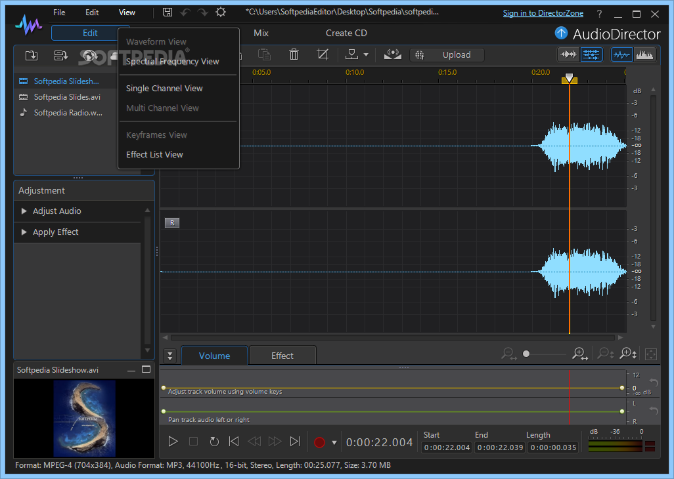This screenshot has width=674, height=479.
Task: Click the fast forward button
Action: 275,441
